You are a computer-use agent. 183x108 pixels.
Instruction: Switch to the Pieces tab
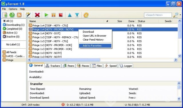click(x=83, y=66)
